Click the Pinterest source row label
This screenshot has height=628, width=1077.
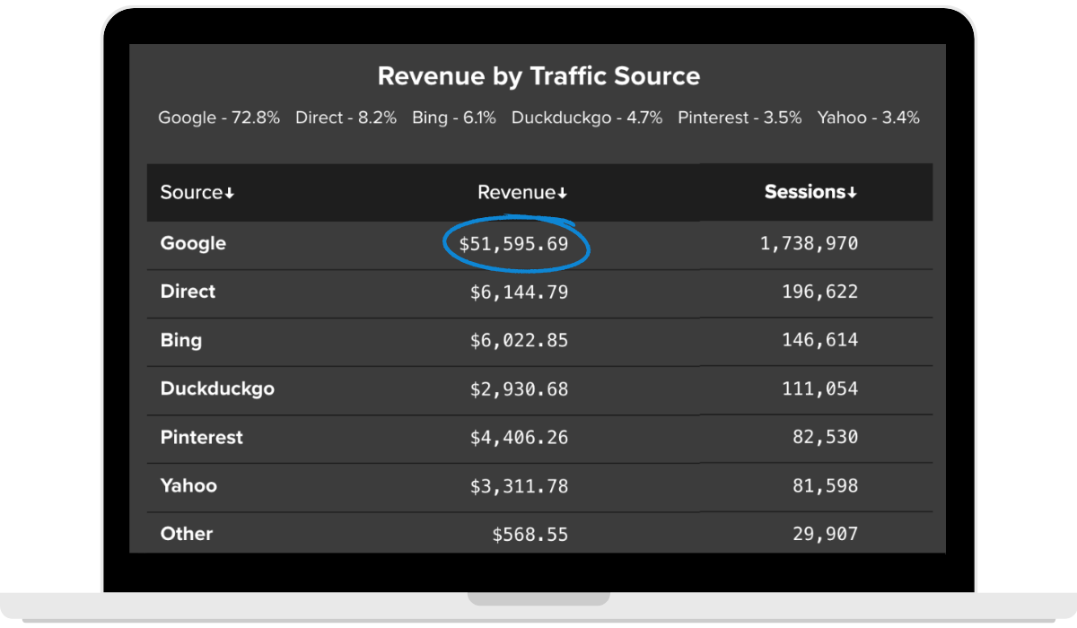tap(202, 437)
